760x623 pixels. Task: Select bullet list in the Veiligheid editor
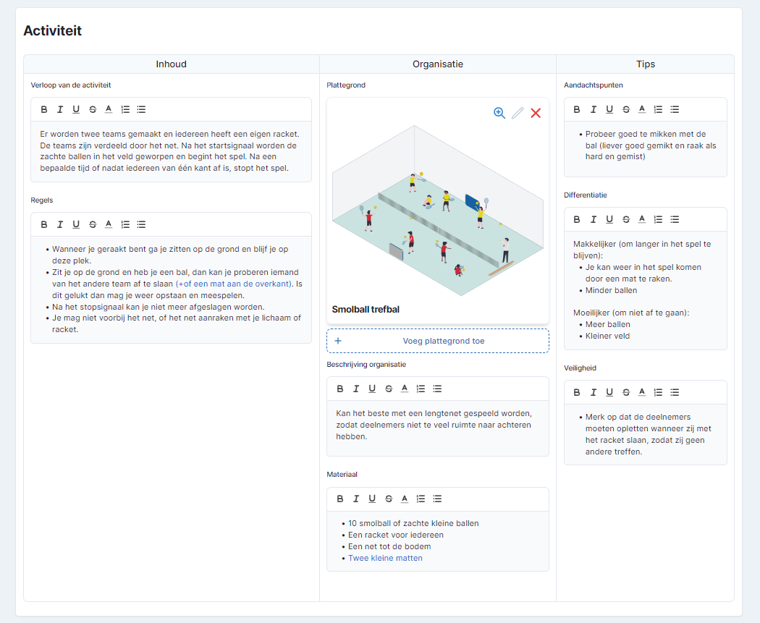click(675, 392)
